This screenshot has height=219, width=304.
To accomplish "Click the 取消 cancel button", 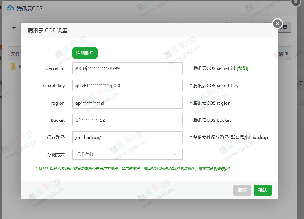I will (x=242, y=190).
